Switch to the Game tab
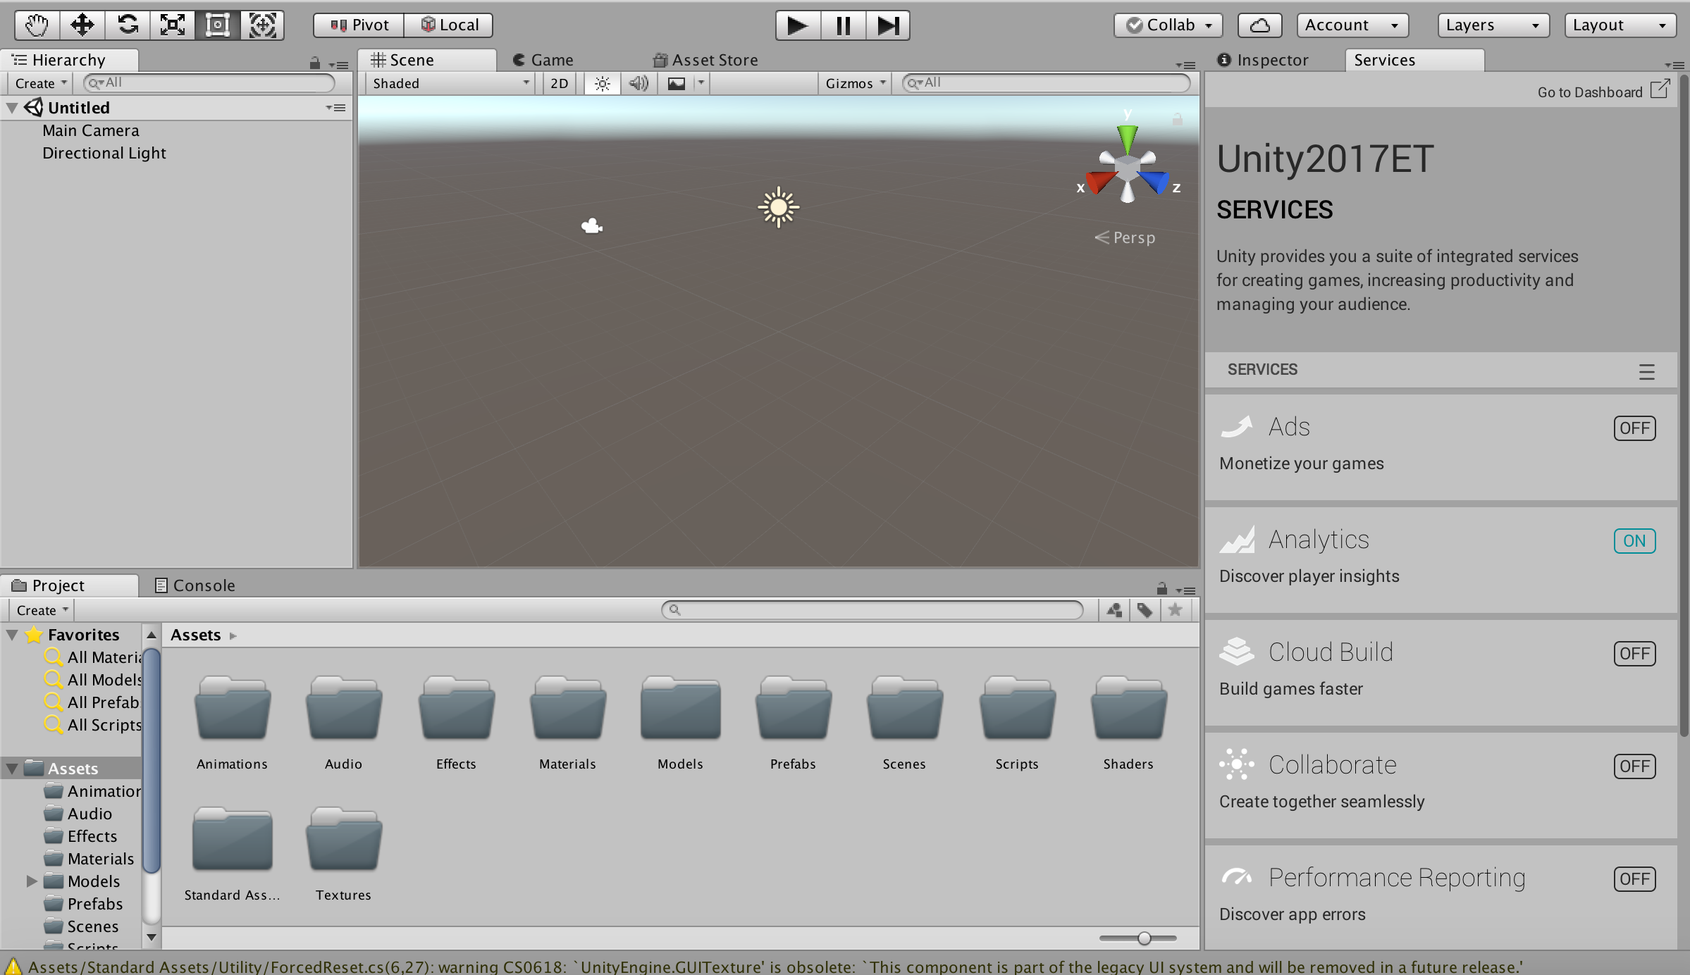The height and width of the screenshot is (975, 1690). (543, 60)
